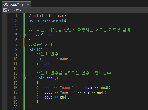The width and height of the screenshot is (148, 110).
Task: Click the "name : " string literal
Action: click(69, 88)
